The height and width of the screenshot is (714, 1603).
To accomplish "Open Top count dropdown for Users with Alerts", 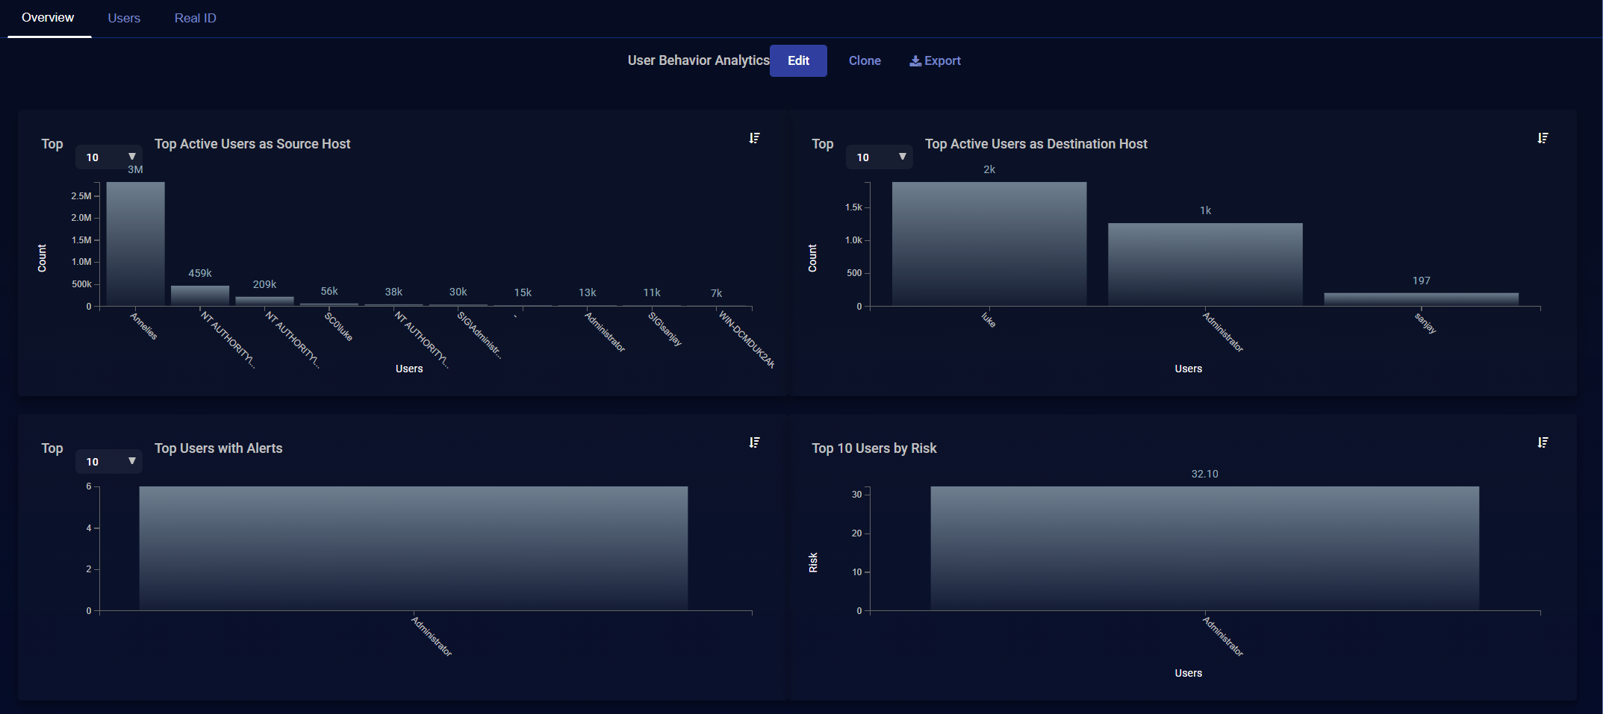I will [109, 462].
